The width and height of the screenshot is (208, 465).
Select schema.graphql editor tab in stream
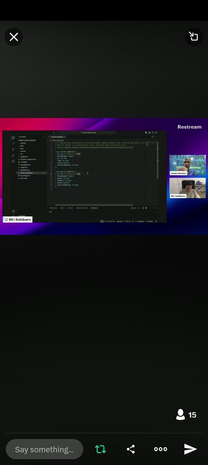57,137
